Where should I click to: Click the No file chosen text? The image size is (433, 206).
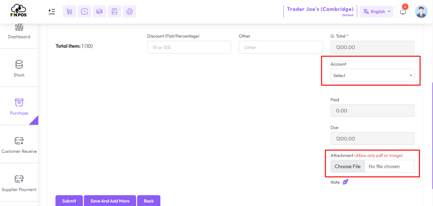coord(384,166)
